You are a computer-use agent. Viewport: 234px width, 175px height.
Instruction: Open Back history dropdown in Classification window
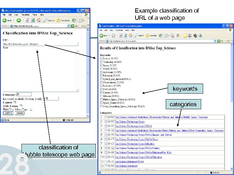click(x=109, y=36)
